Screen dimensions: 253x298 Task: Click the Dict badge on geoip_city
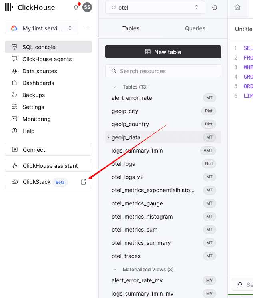point(209,111)
